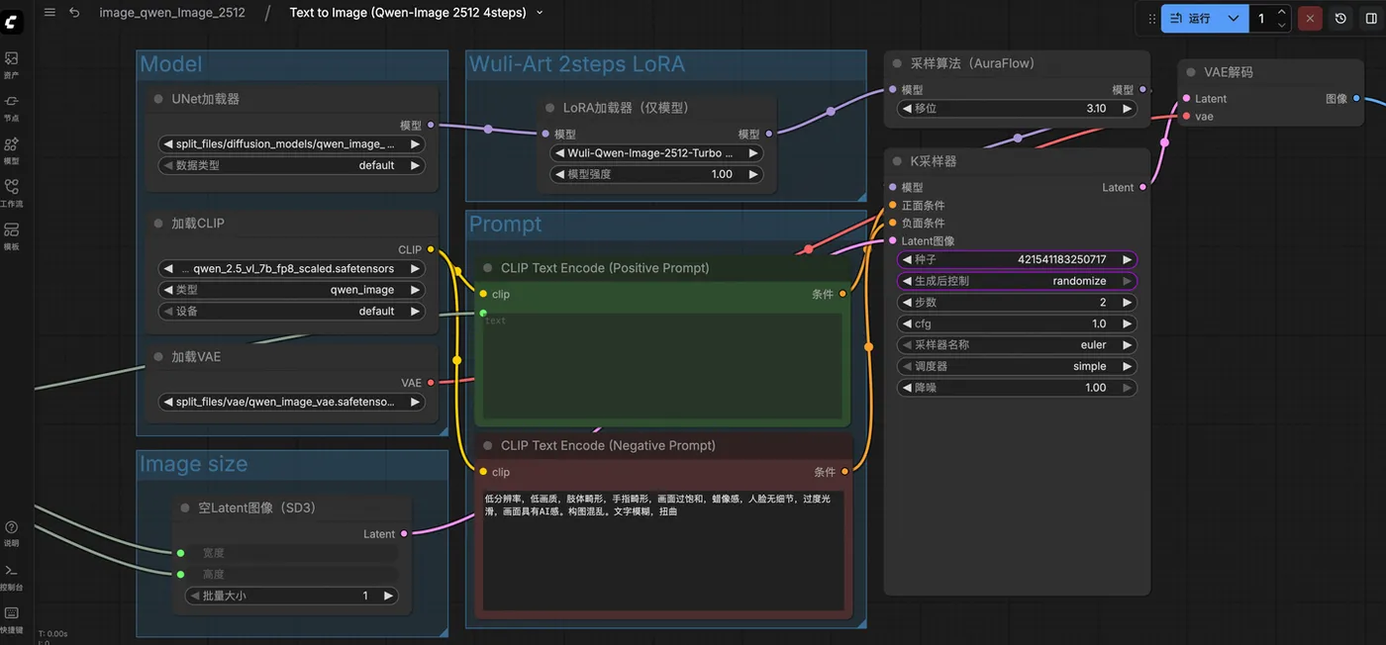This screenshot has width=1386, height=645.
Task: Collapse the 采样算法 (AuraFlow) node via its dot
Action: click(898, 63)
